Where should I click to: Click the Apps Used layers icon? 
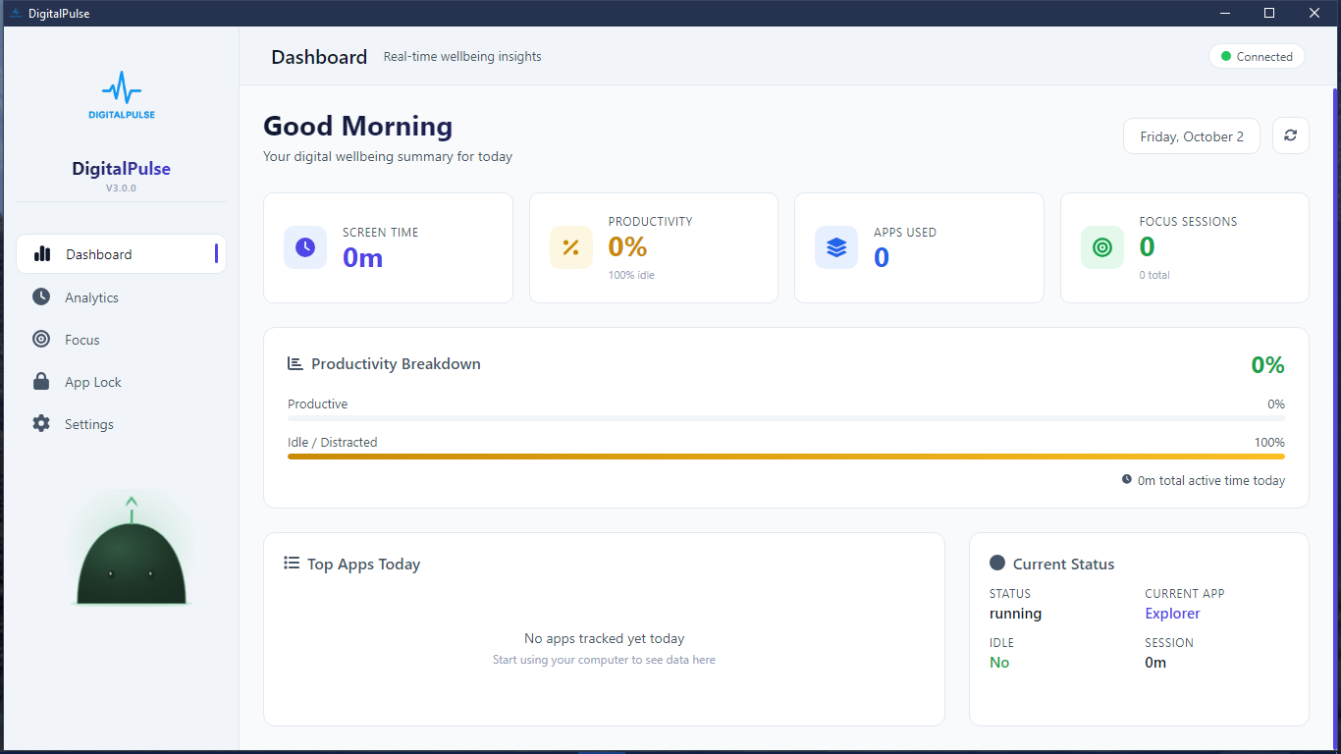coord(836,247)
